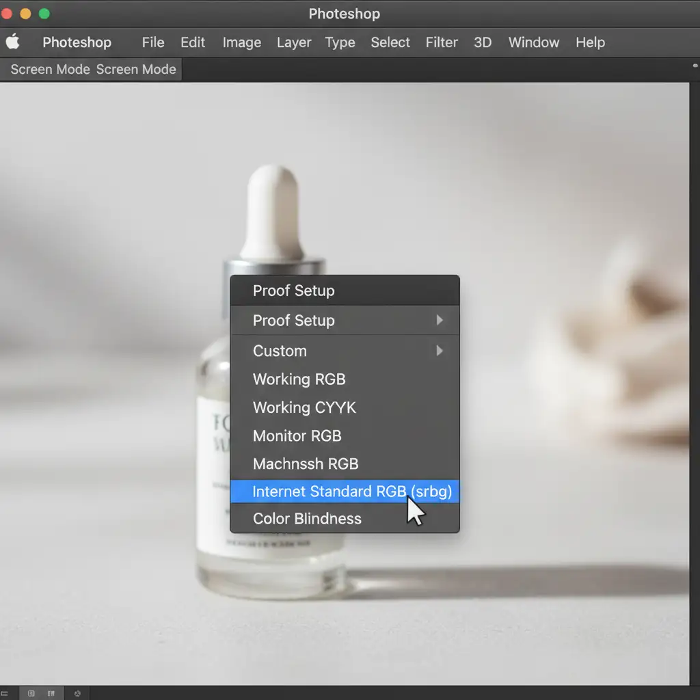This screenshot has height=700, width=700.
Task: Select the Machnssh RGB entry
Action: tap(306, 464)
